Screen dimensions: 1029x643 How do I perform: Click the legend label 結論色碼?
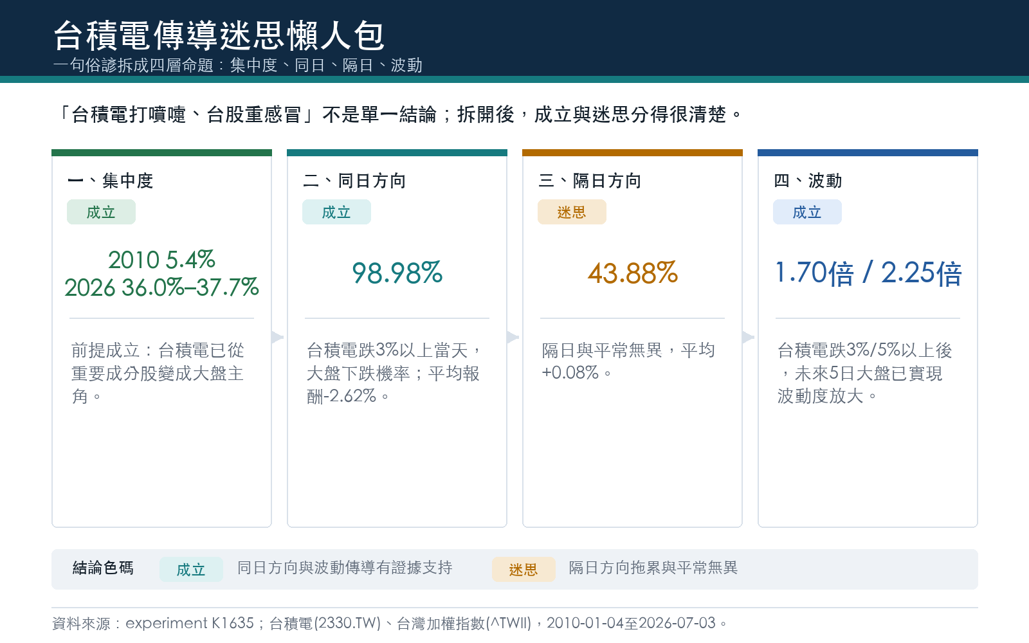pyautogui.click(x=103, y=568)
